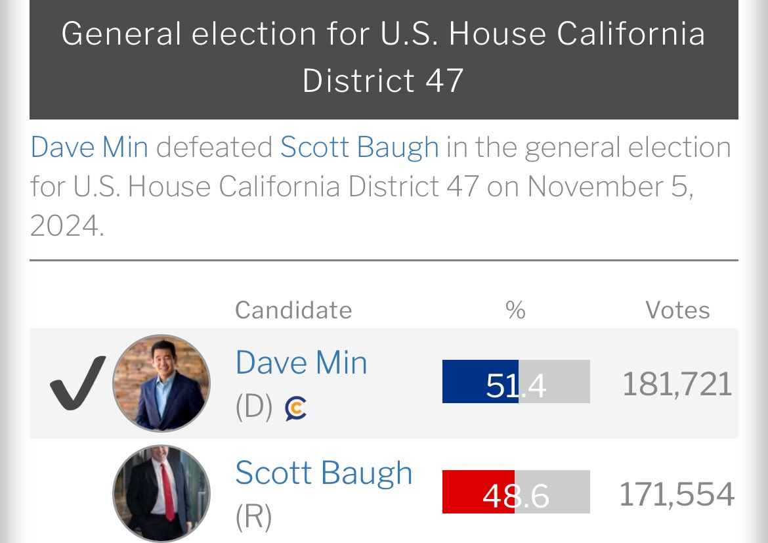
Task: Click the winner checkmark beside Dave Min
Action: (x=77, y=383)
